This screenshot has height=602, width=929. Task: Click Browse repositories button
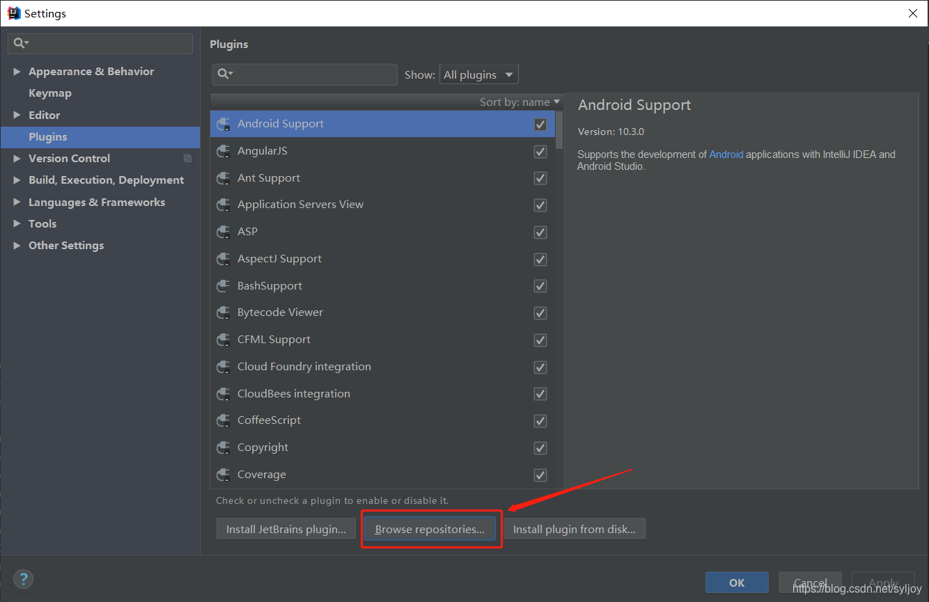point(430,529)
